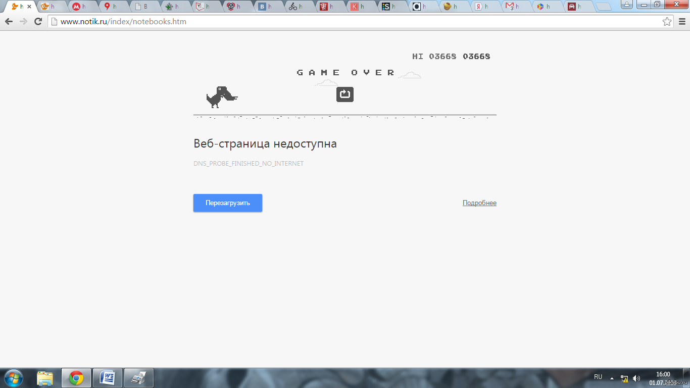Open the Подробнее details link

pyautogui.click(x=479, y=203)
